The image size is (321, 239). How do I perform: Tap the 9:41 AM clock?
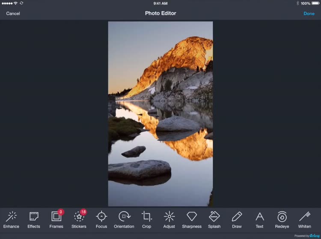point(160,3)
